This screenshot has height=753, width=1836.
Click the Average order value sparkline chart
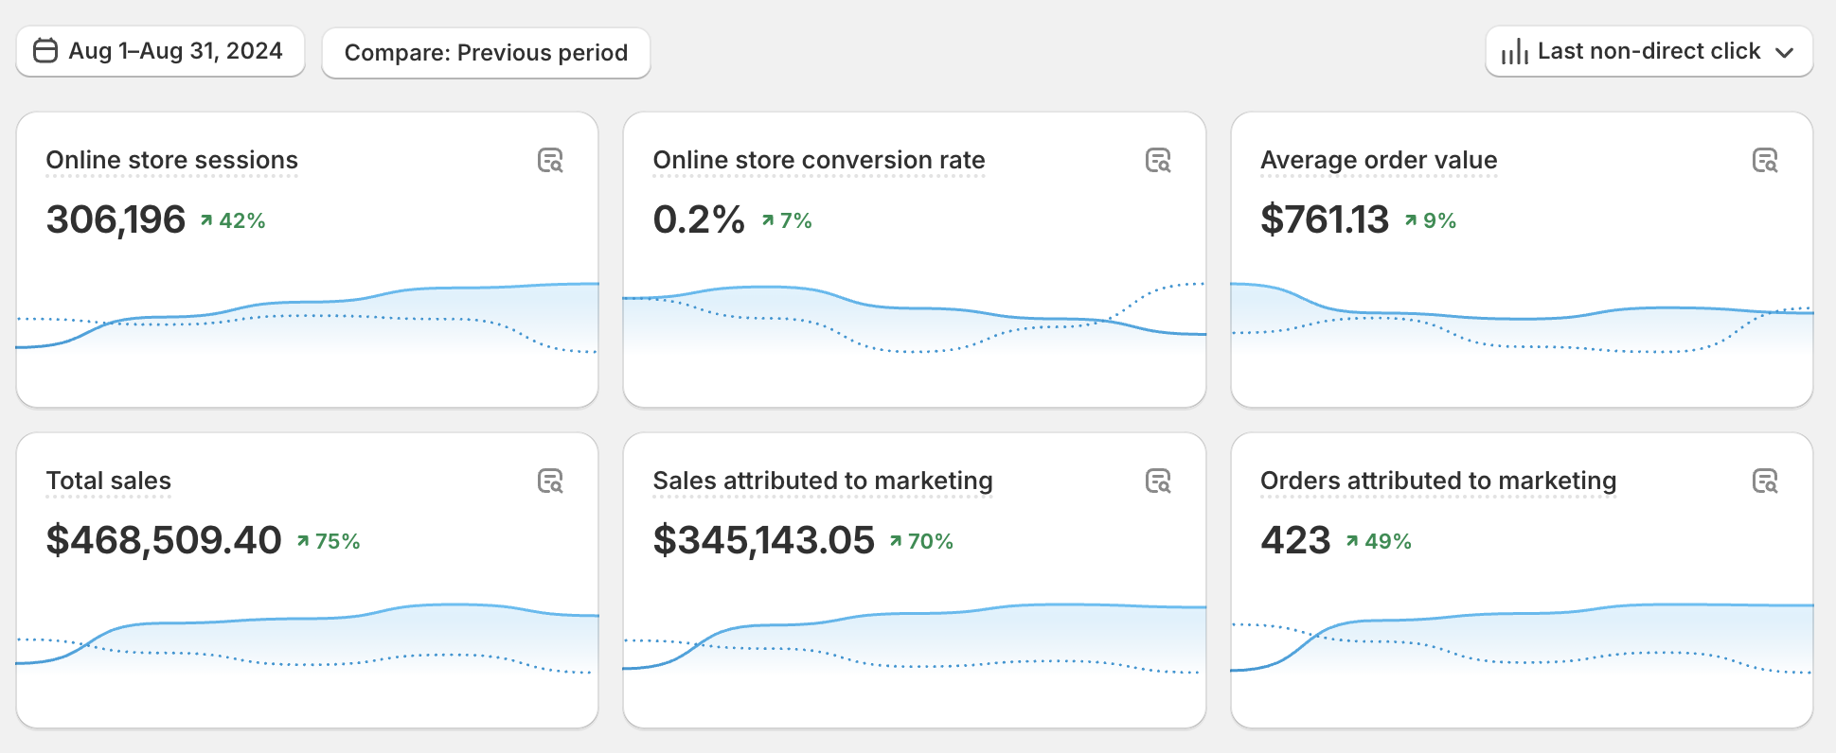(1521, 320)
